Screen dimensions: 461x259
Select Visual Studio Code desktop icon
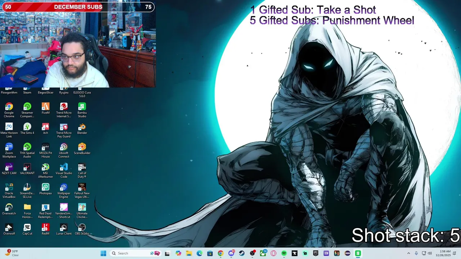tap(64, 171)
